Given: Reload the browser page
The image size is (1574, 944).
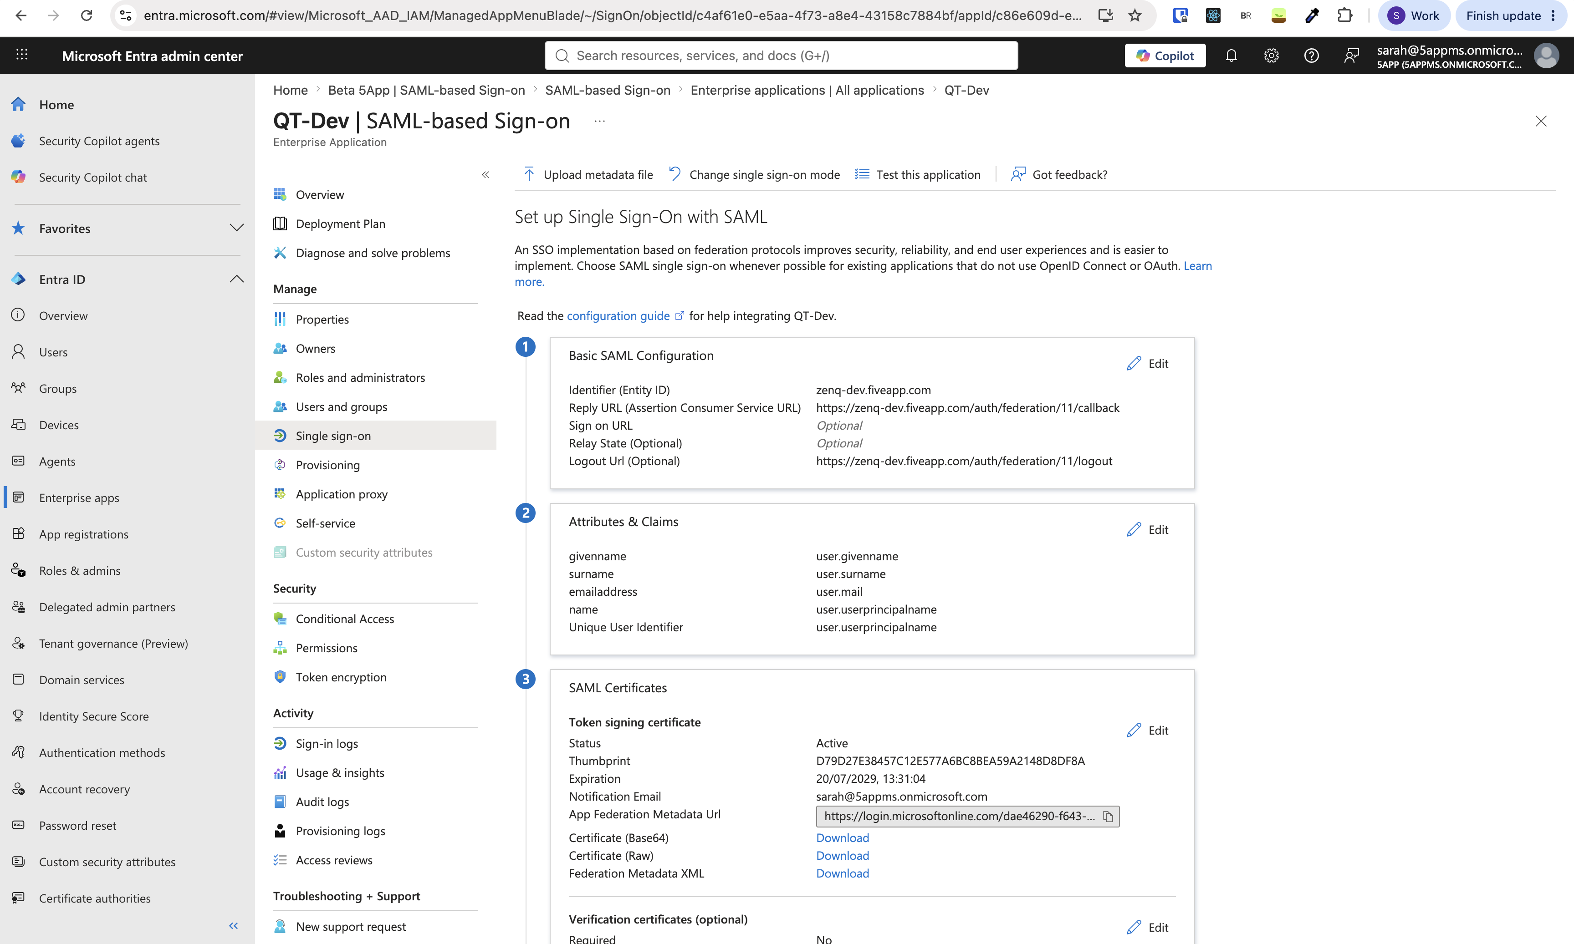Looking at the screenshot, I should (87, 15).
